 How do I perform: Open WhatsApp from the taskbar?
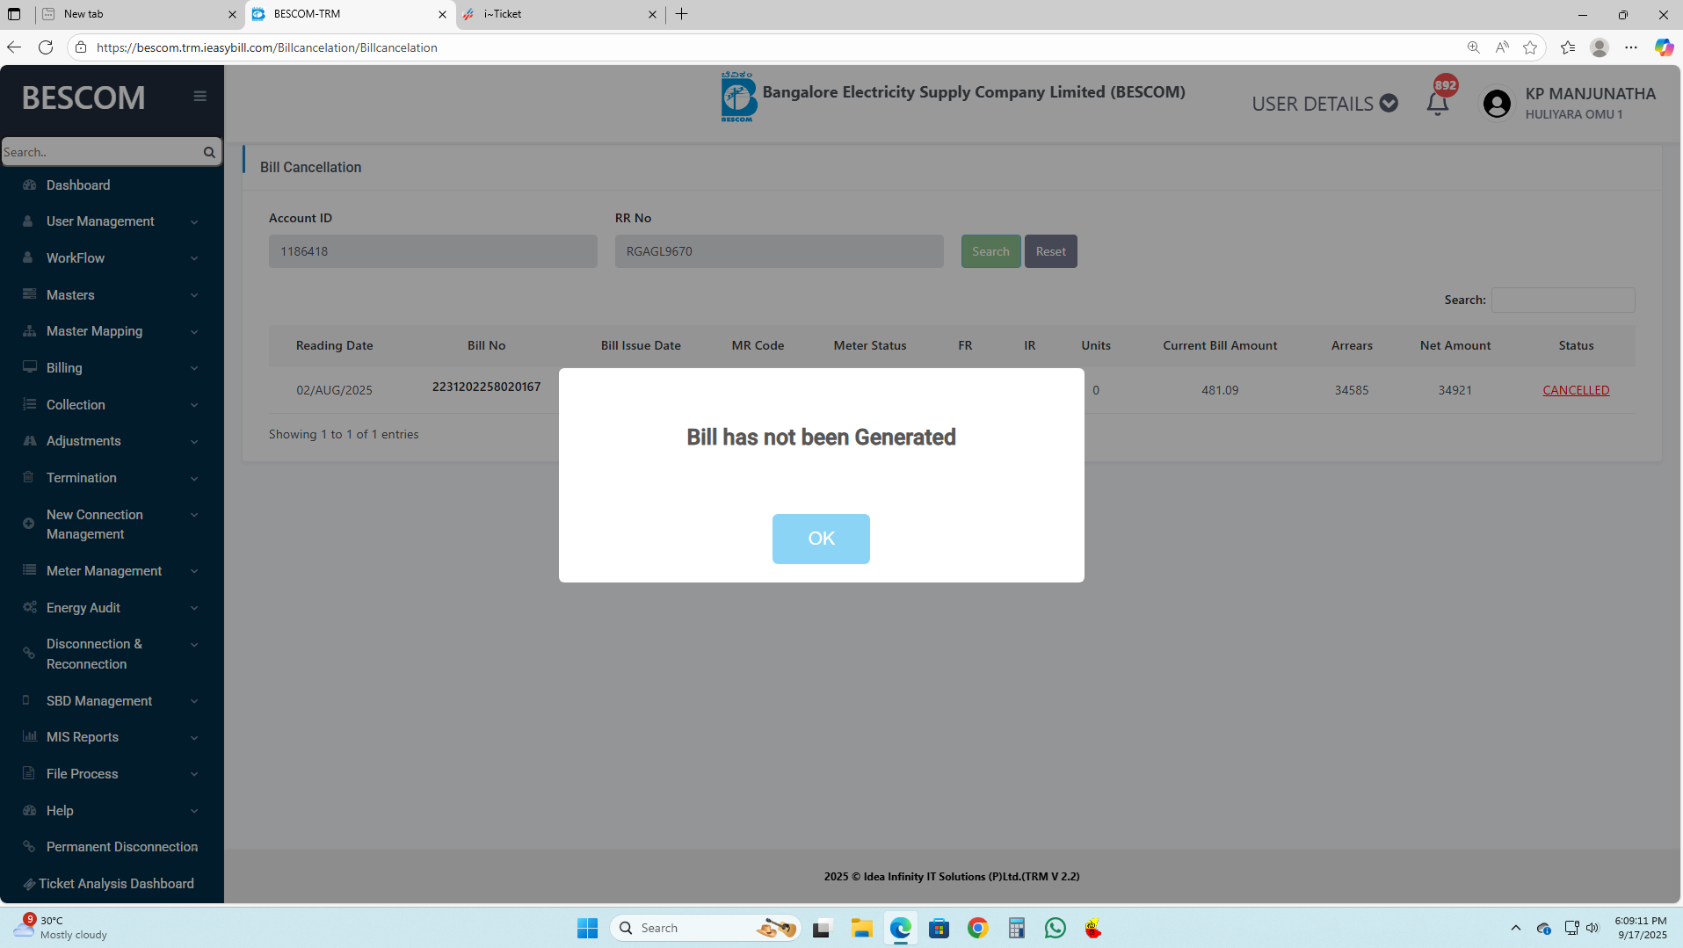click(1055, 928)
